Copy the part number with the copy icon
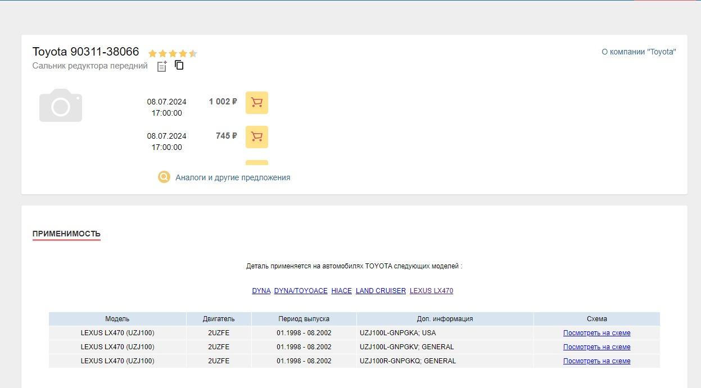 179,65
